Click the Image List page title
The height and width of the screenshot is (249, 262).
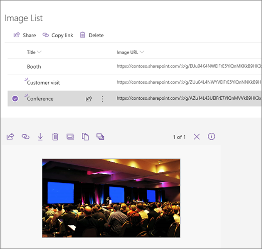click(24, 18)
